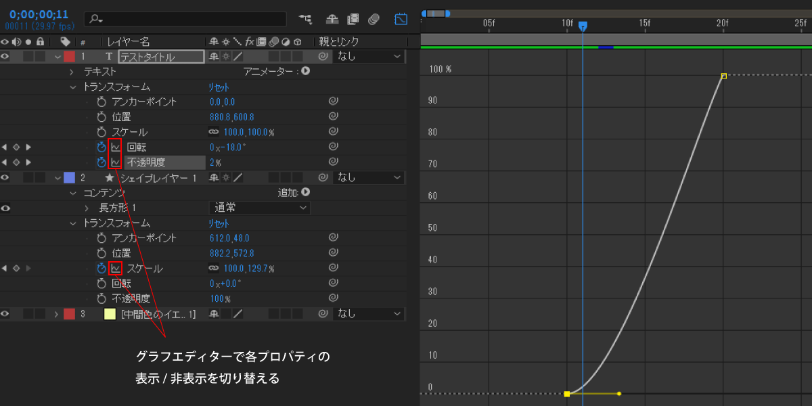Toggle shy switch on テストタイトル layer
This screenshot has height=406, width=812.
tap(215, 57)
